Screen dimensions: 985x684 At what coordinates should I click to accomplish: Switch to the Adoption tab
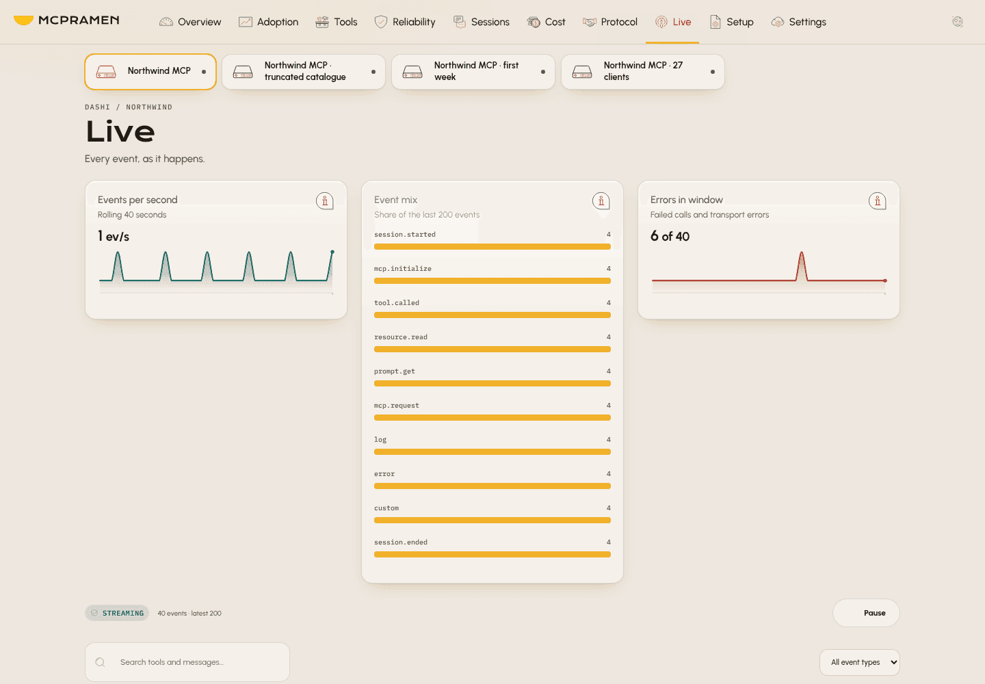coord(268,22)
